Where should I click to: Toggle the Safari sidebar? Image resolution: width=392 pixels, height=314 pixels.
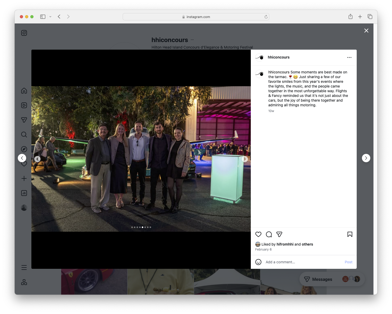42,16
